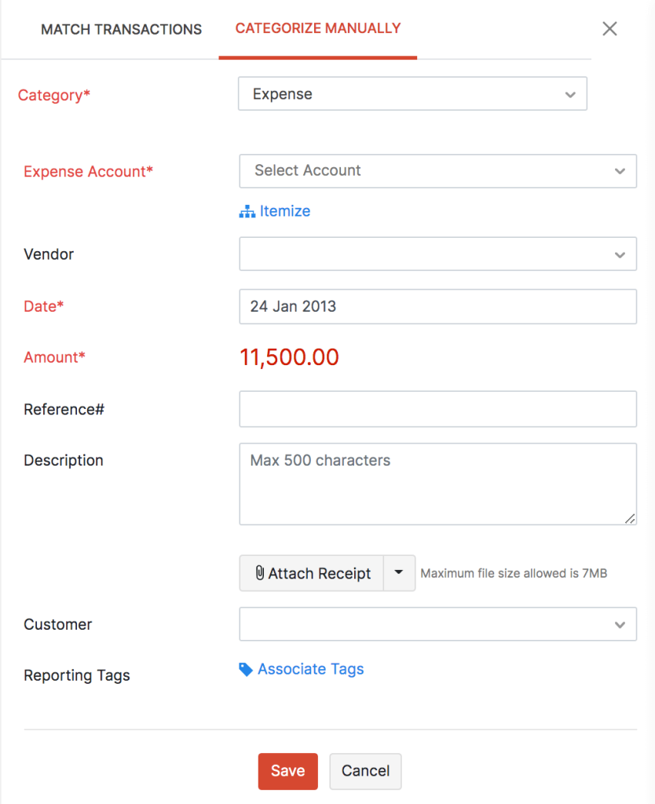Click the Itemize link text
Image resolution: width=655 pixels, height=804 pixels.
point(284,210)
